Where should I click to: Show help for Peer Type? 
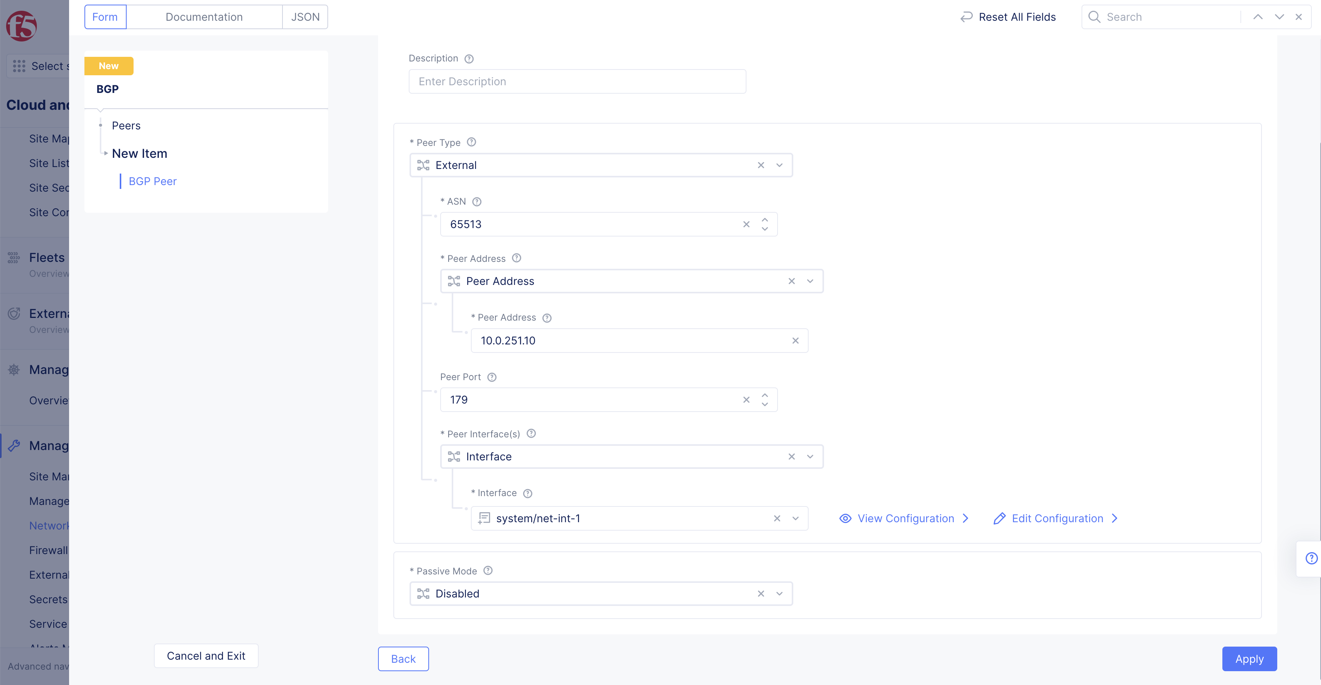tap(471, 142)
